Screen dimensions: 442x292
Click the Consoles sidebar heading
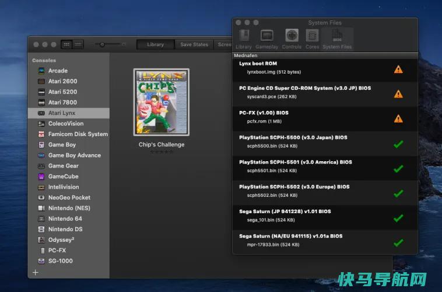tap(44, 60)
